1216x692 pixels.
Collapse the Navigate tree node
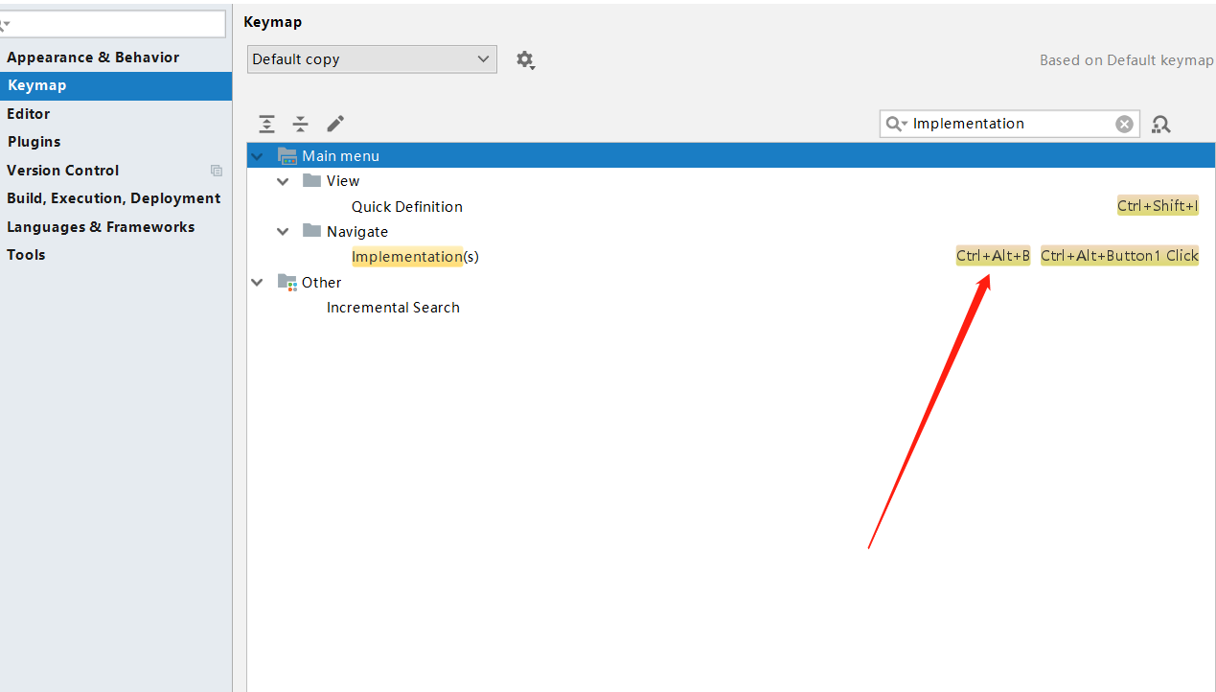tap(283, 231)
